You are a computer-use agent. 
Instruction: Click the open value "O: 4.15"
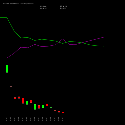[x=43, y=8]
